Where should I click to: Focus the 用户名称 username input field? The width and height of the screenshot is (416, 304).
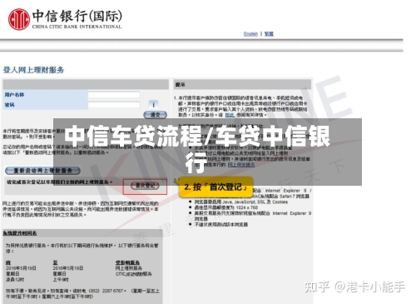pyautogui.click(x=114, y=95)
